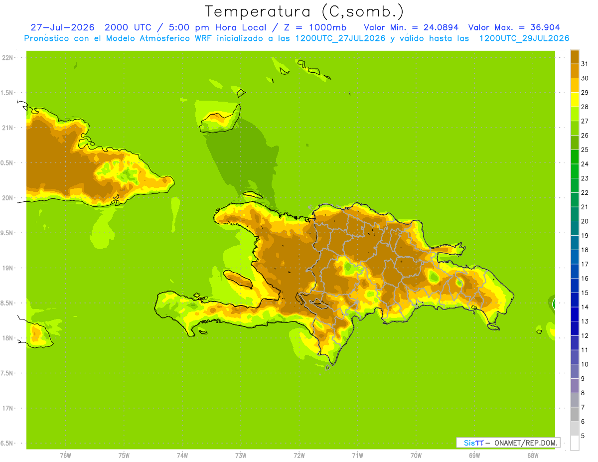Click colorbar label "29"

585,93
